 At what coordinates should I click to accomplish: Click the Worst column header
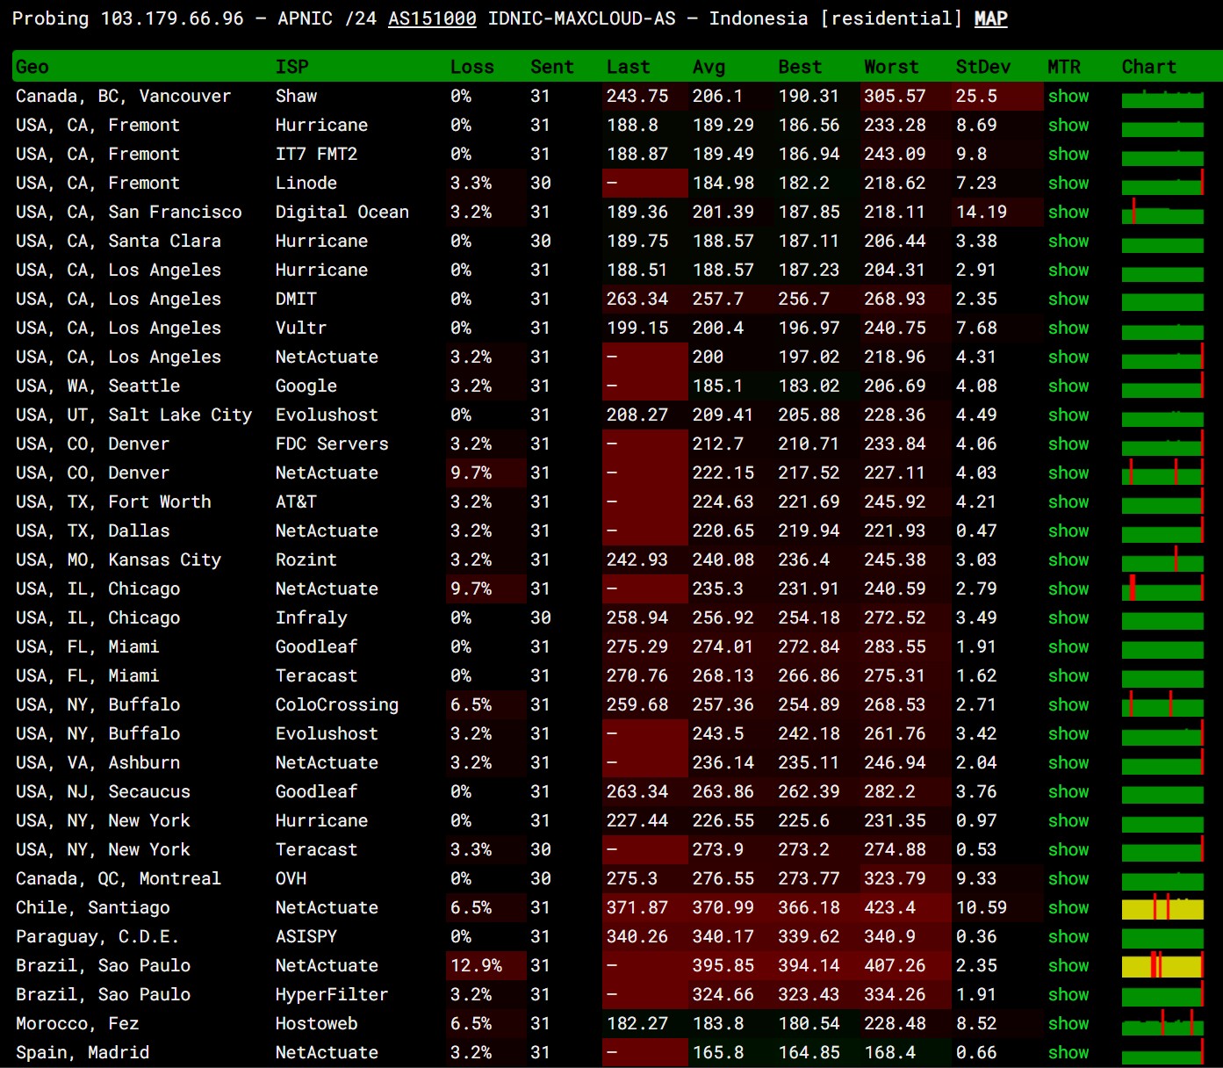890,67
